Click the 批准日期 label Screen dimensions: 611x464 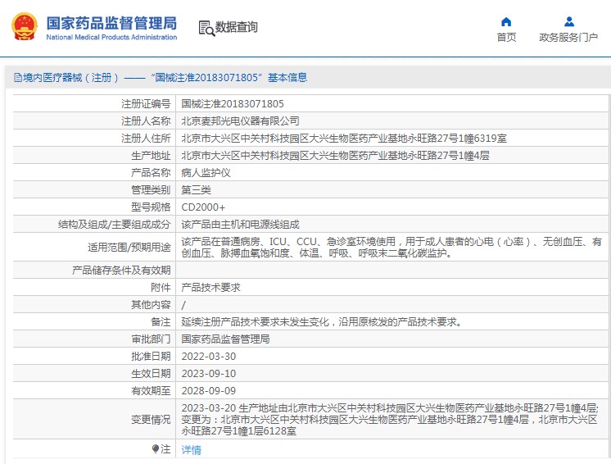coord(151,357)
